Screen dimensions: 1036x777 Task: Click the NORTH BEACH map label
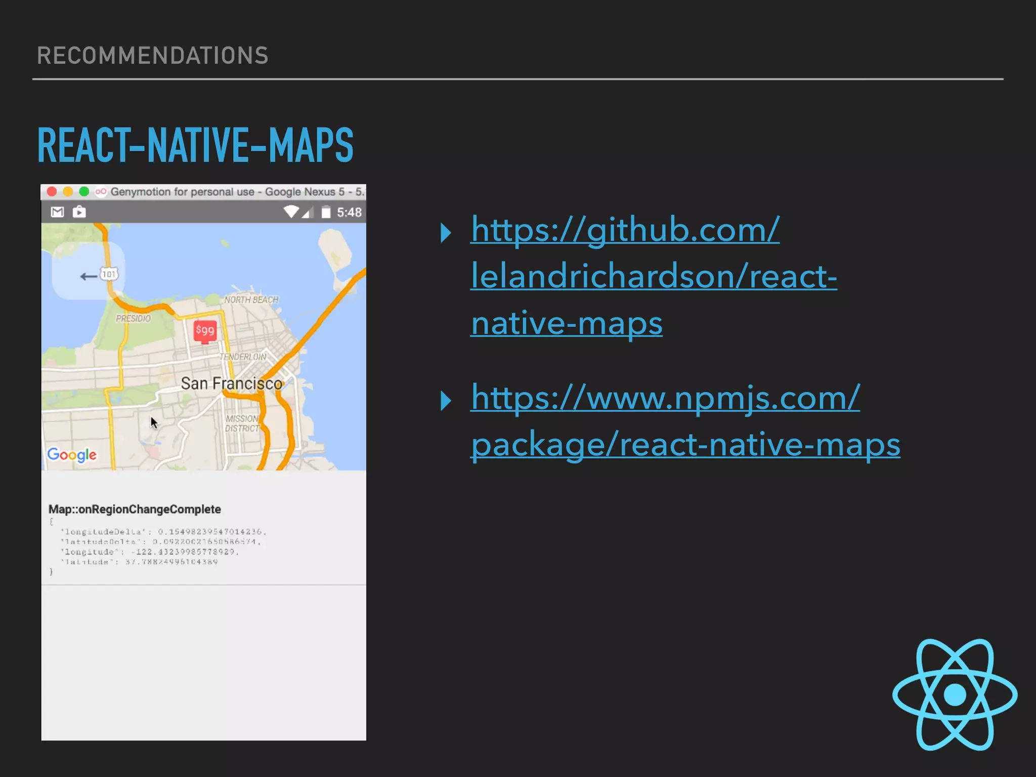point(251,300)
